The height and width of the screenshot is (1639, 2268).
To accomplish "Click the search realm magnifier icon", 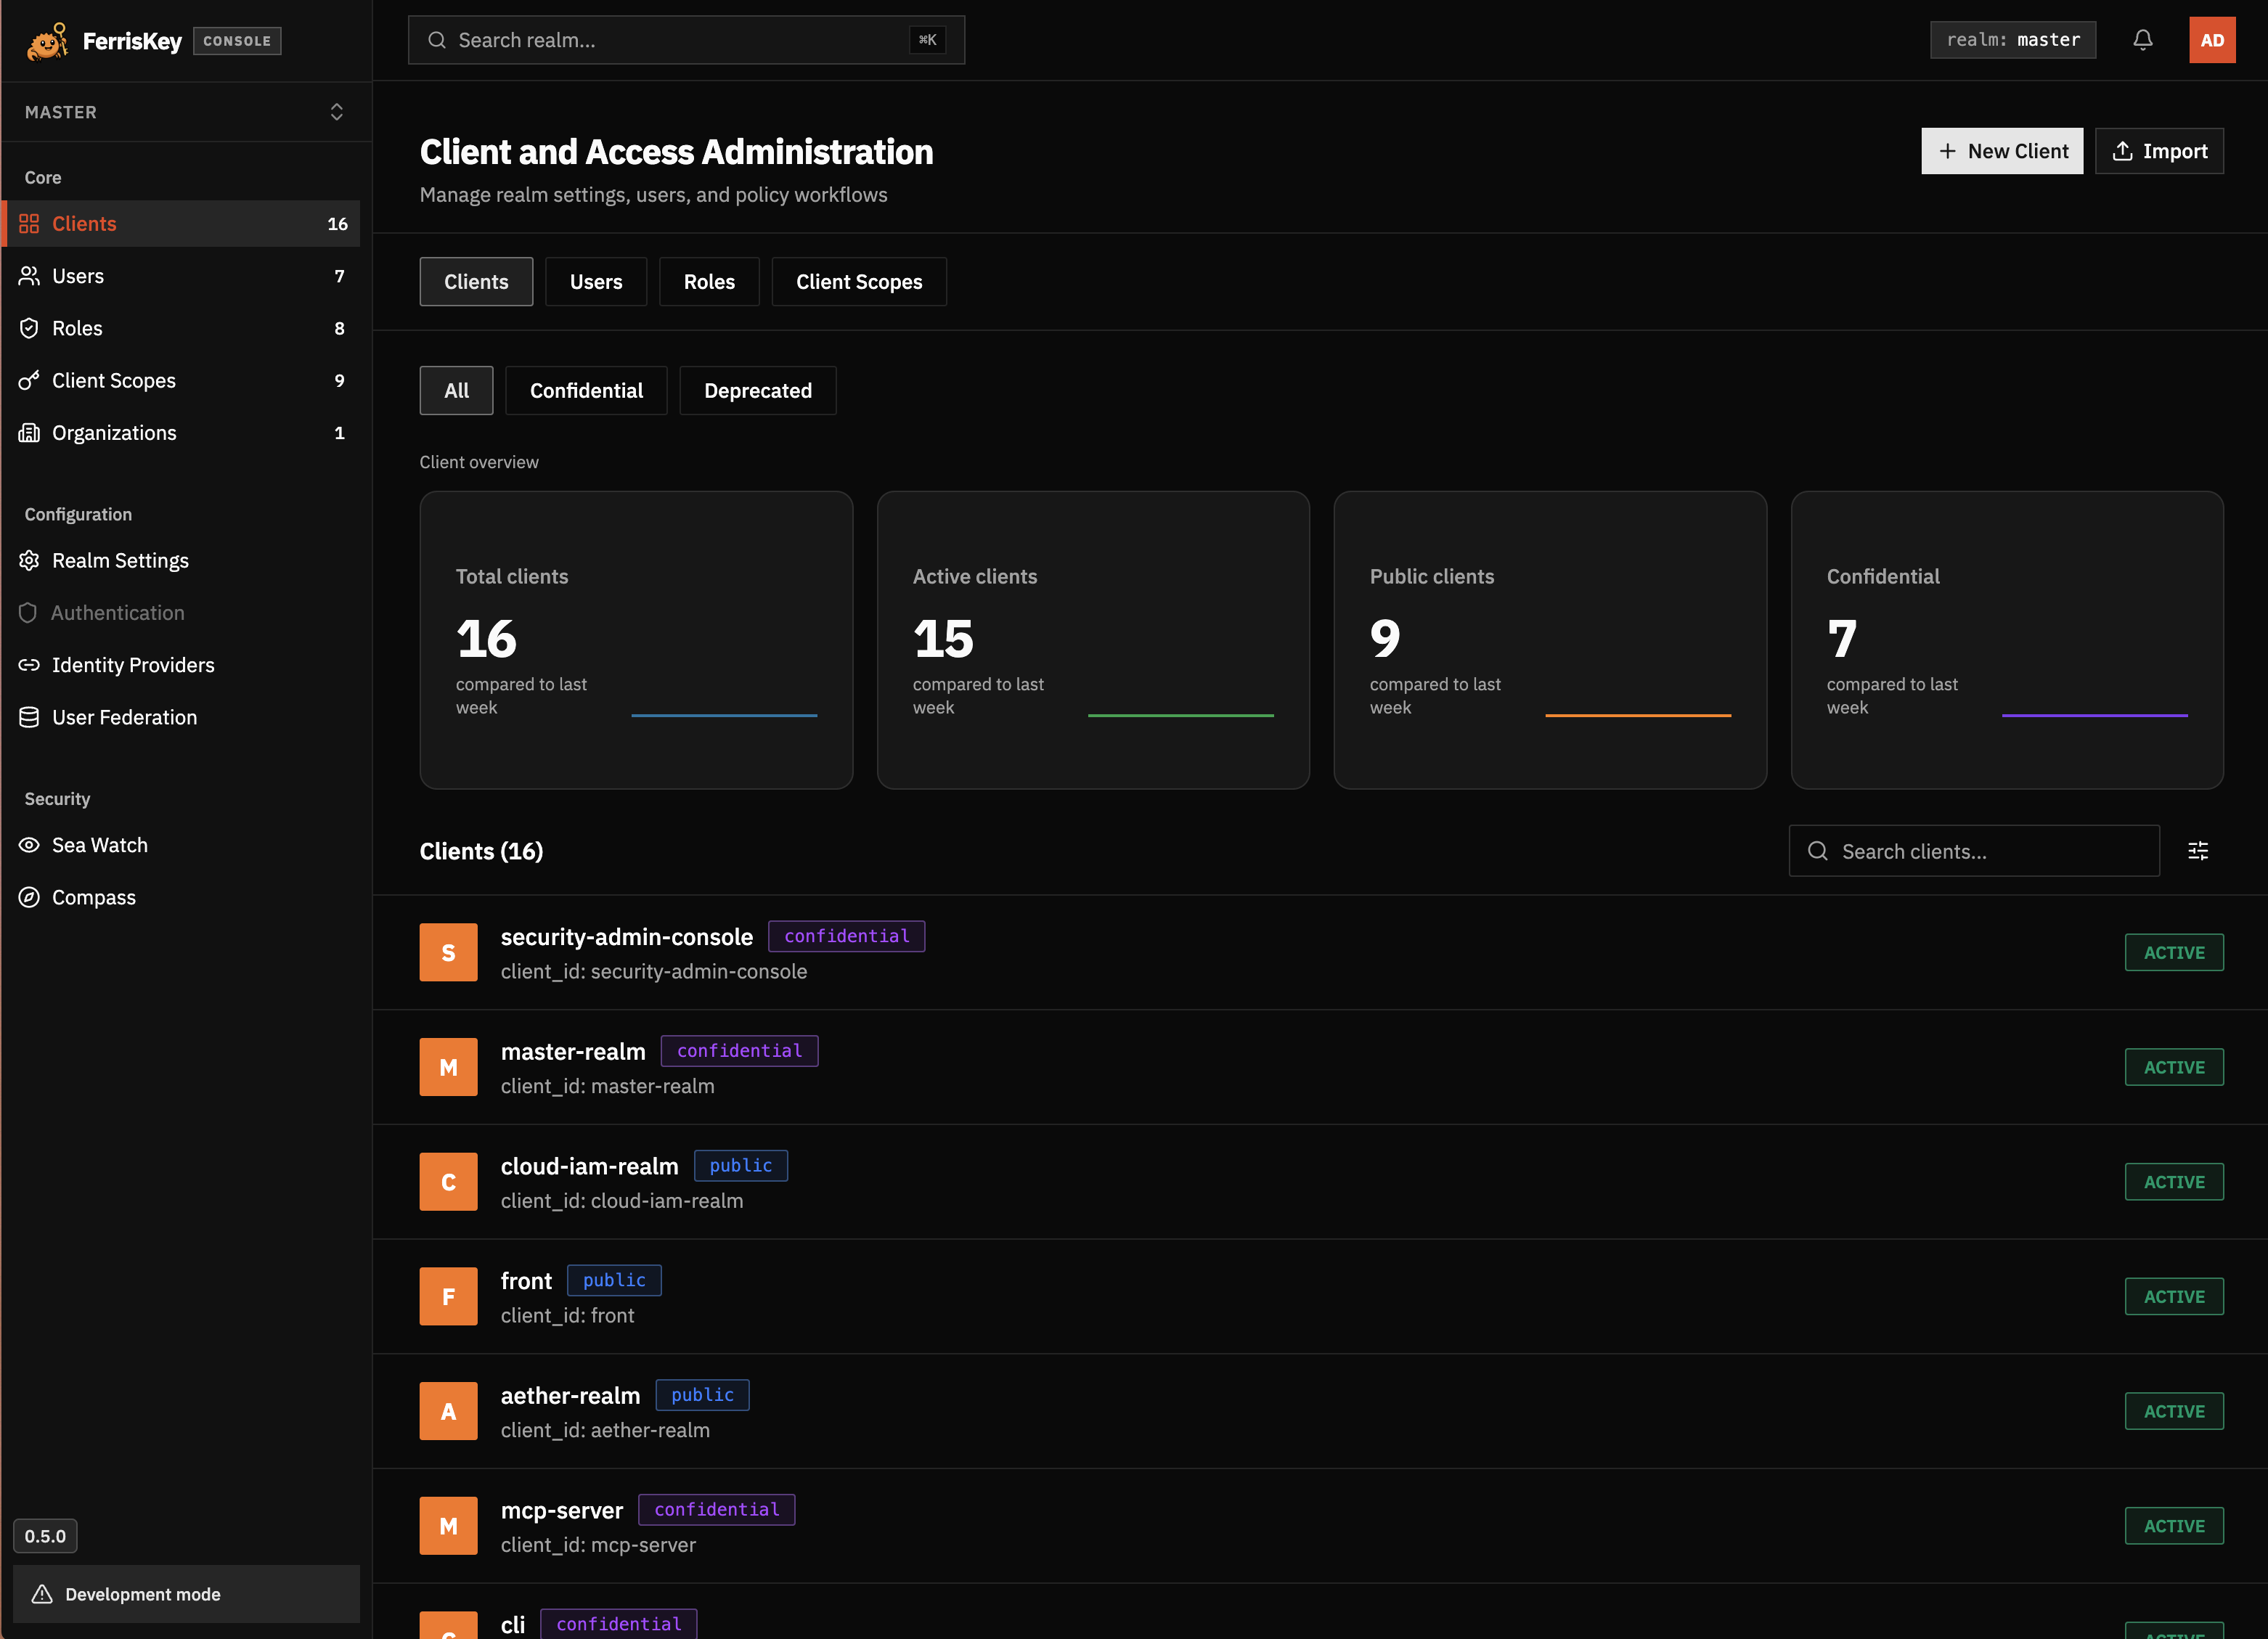I will tap(437, 40).
